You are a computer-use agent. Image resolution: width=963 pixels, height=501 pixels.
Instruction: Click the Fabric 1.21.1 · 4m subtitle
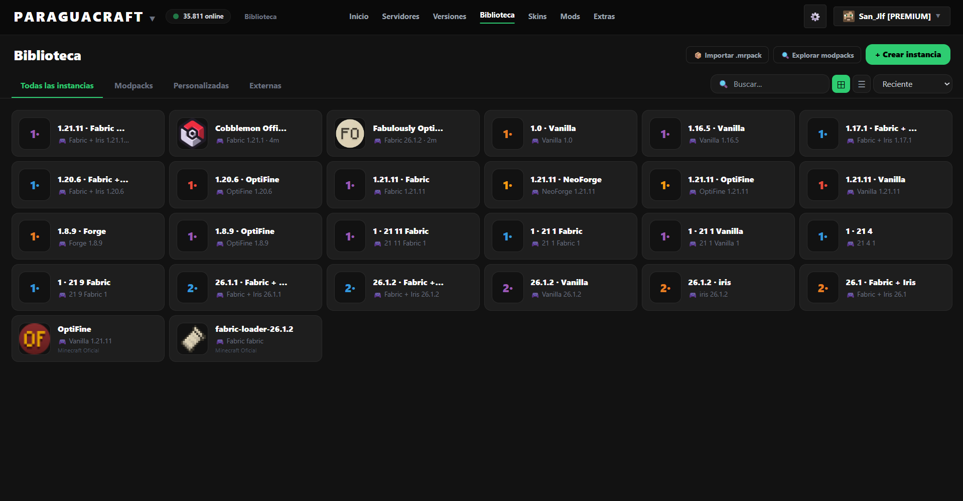[x=252, y=141]
